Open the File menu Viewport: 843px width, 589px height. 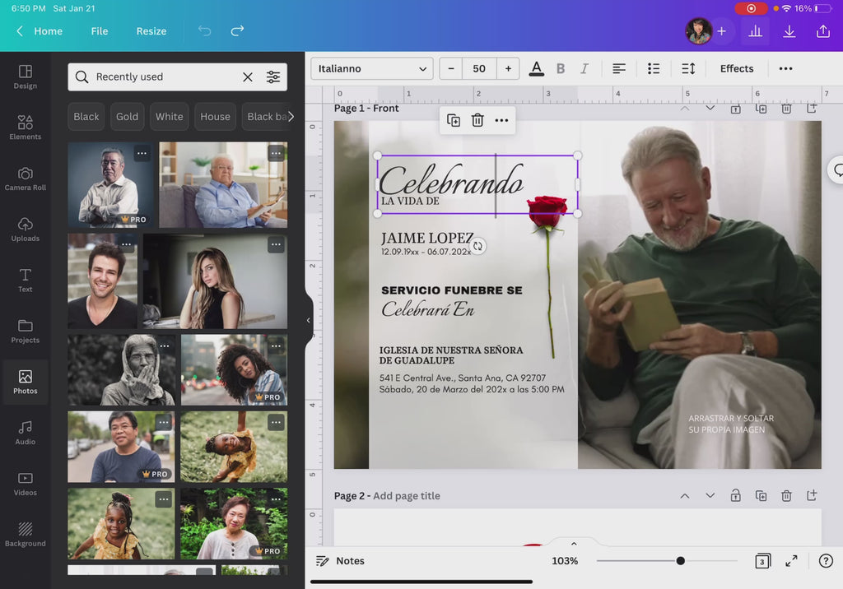[100, 30]
